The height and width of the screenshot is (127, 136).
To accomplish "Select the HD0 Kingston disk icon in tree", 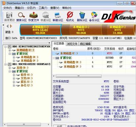I will [10, 47].
